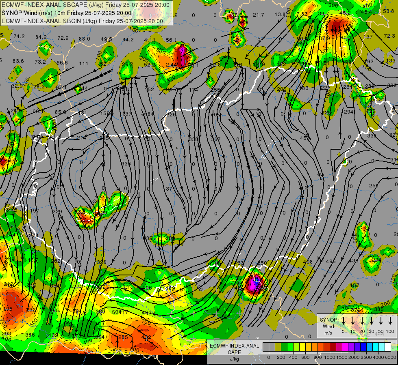Click the map value 195
Image resolution: width=398 pixels, height=365 pixels.
pyautogui.click(x=8, y=309)
